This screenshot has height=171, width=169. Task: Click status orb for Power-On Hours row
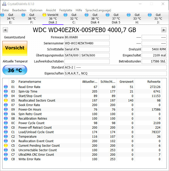point(6,109)
